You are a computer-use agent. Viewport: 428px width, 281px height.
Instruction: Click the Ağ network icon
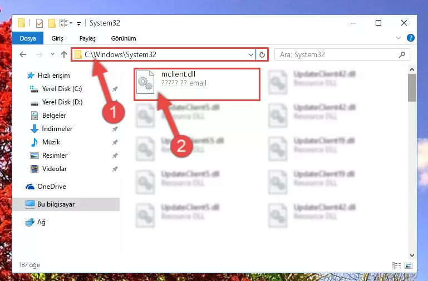coord(30,222)
